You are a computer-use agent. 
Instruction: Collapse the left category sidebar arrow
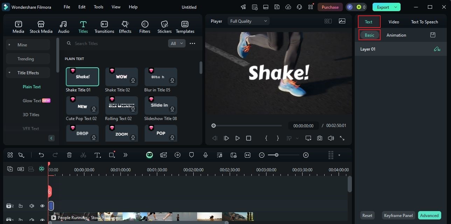coord(51,138)
